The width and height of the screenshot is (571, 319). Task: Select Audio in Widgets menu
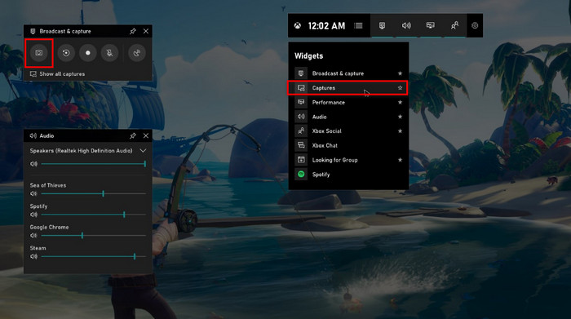348,117
